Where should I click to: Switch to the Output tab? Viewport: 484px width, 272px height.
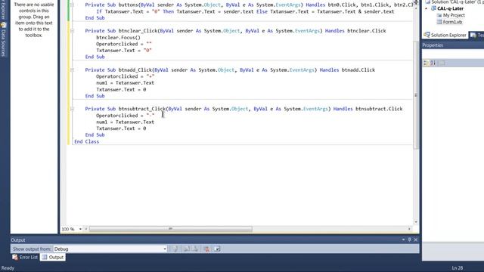(x=52, y=257)
